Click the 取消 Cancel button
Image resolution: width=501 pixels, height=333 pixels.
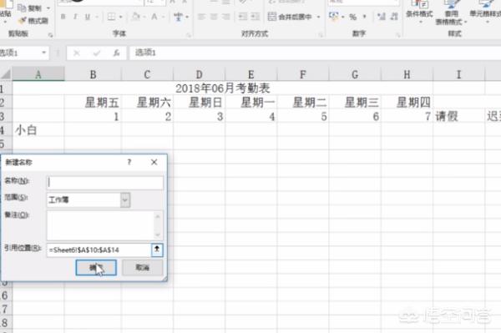click(143, 268)
